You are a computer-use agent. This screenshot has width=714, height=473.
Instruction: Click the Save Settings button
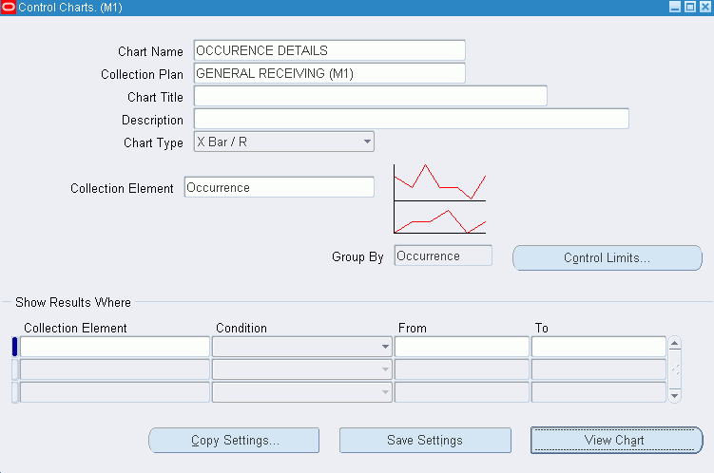[425, 441]
